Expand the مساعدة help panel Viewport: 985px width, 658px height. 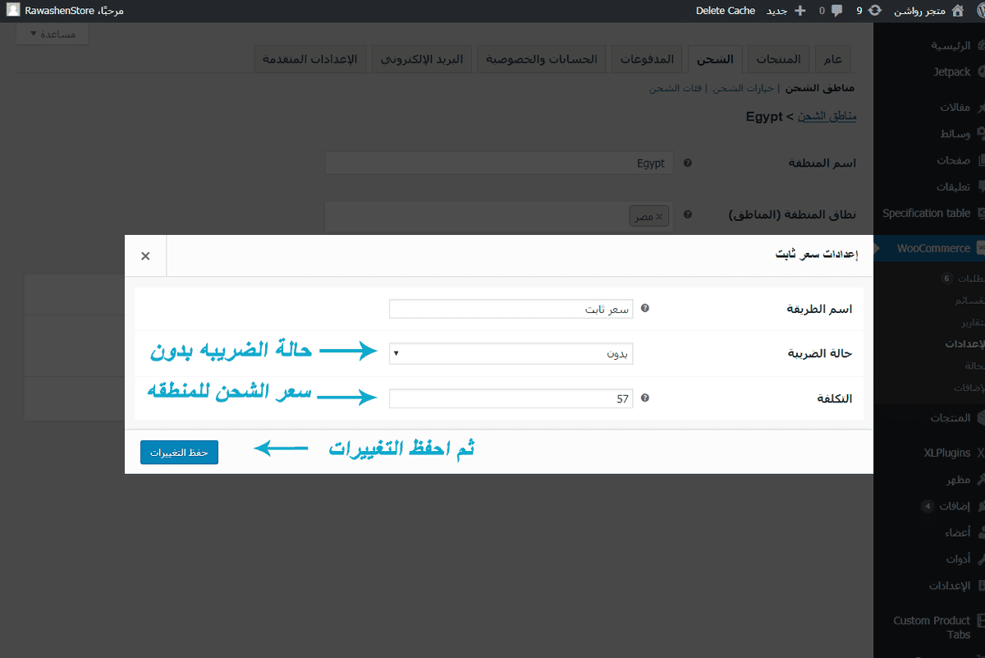53,35
